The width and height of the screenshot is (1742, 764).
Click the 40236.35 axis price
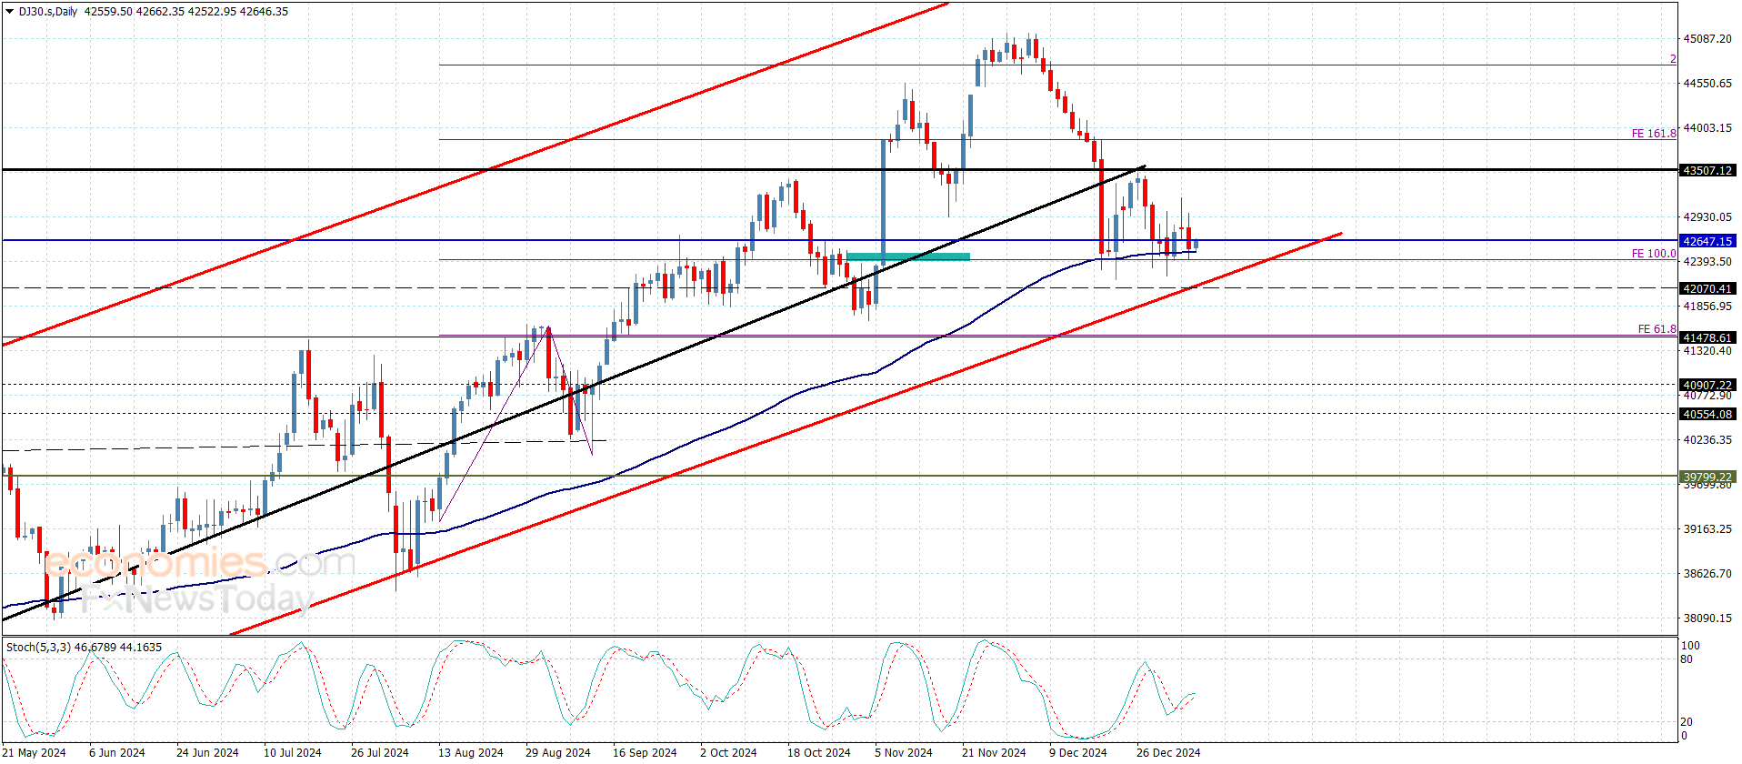[x=1707, y=440]
